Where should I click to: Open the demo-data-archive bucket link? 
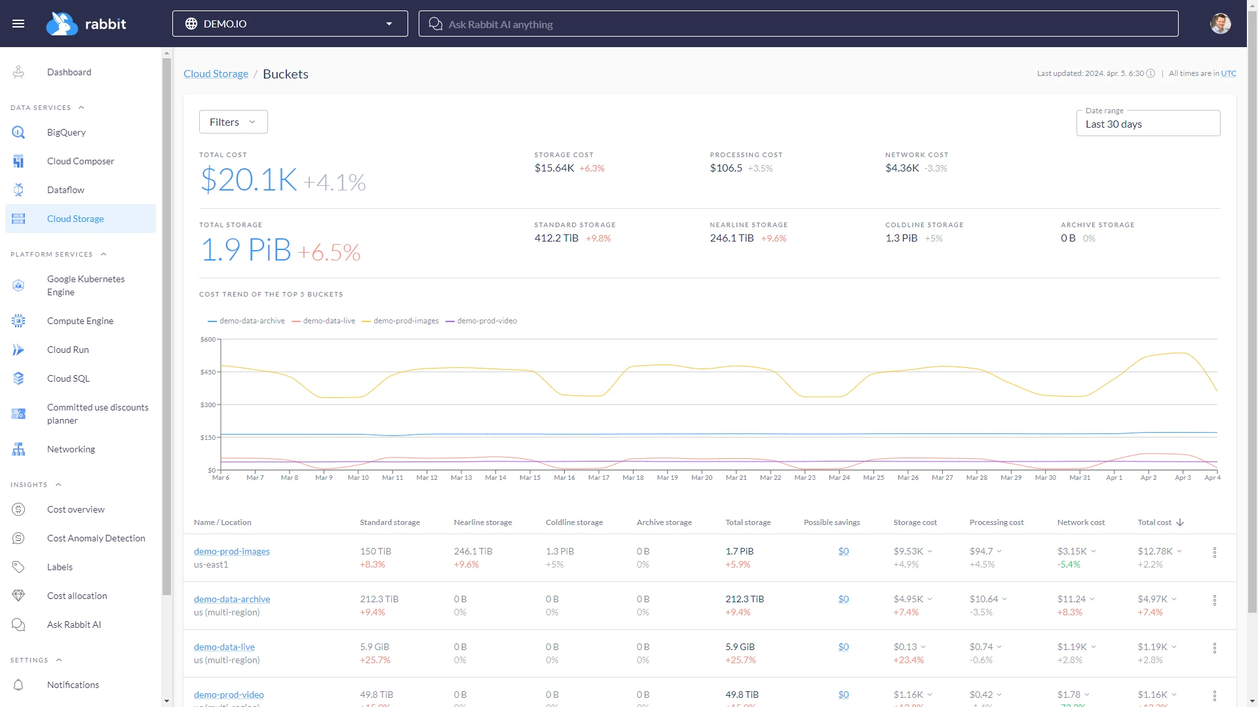click(x=232, y=599)
